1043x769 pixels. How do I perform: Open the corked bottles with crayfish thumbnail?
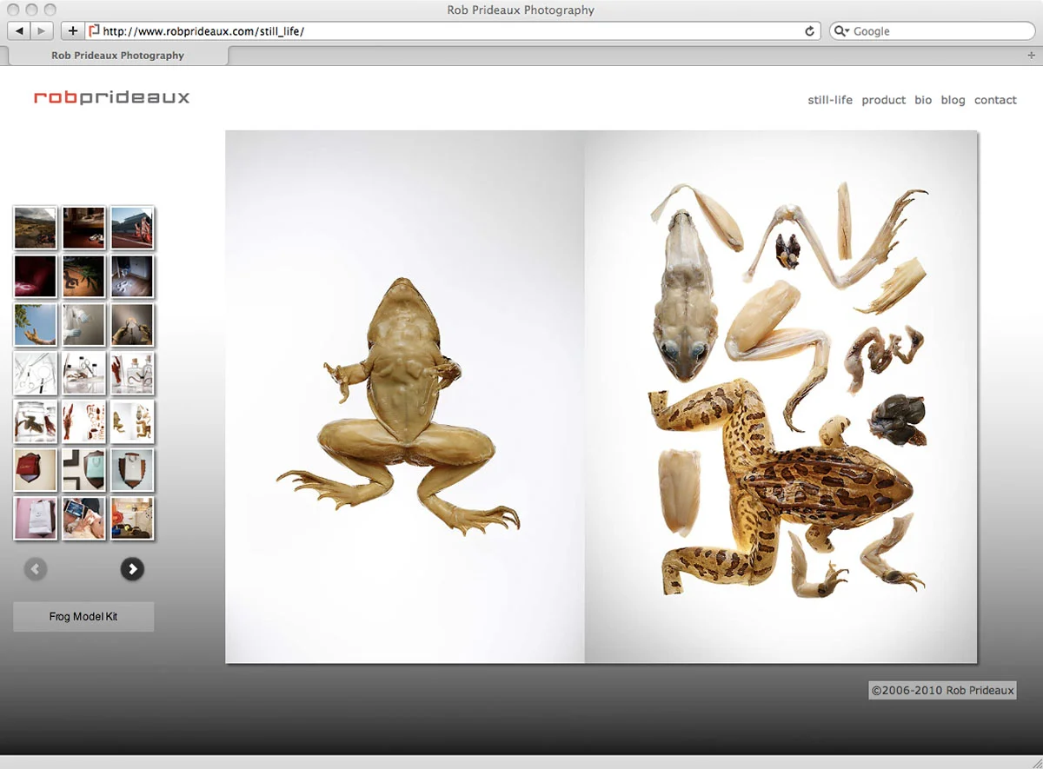tap(132, 373)
